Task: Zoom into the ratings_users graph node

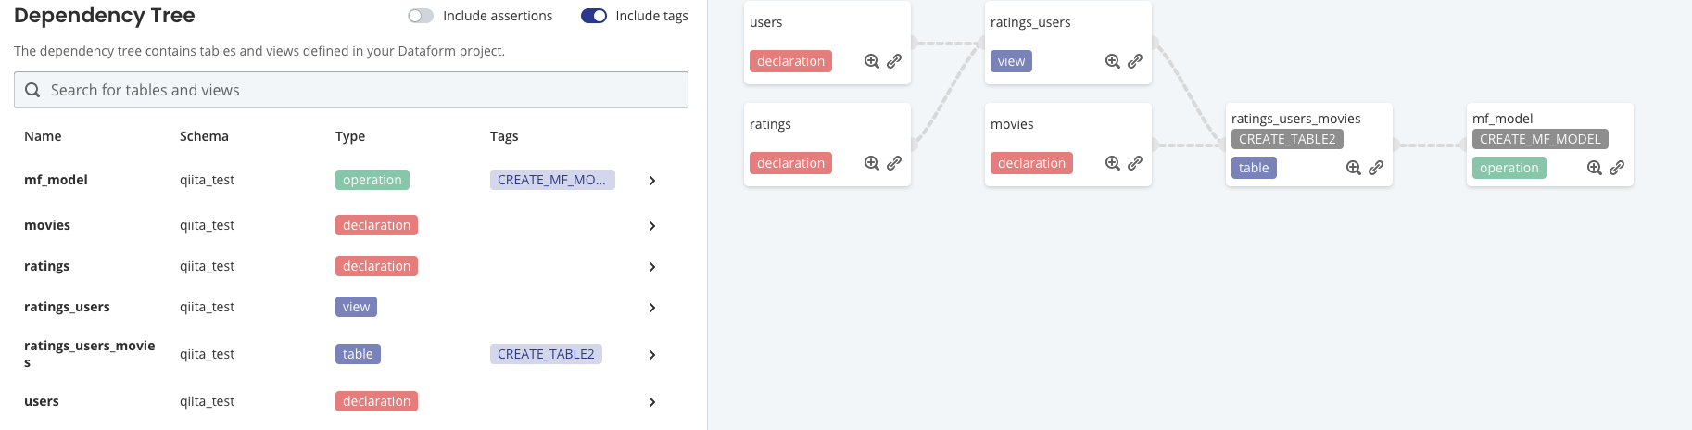Action: tap(1112, 61)
